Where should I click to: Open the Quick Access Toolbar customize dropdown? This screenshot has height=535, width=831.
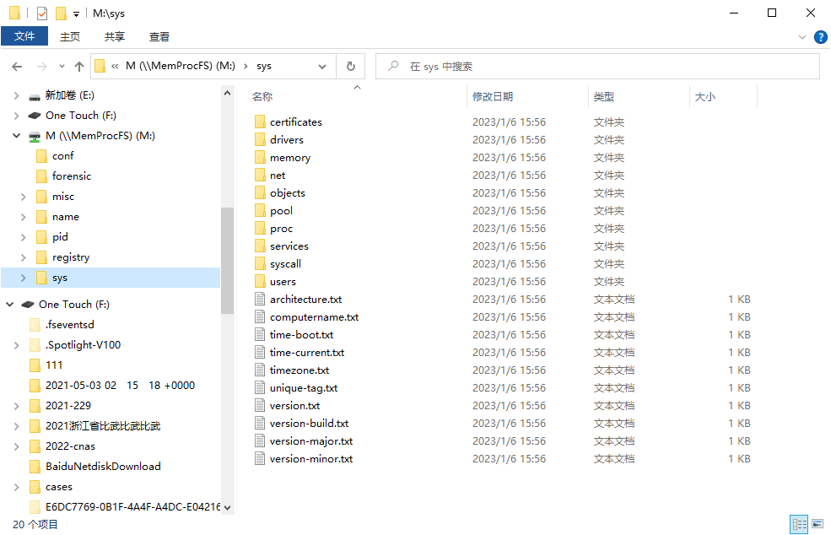click(x=76, y=14)
